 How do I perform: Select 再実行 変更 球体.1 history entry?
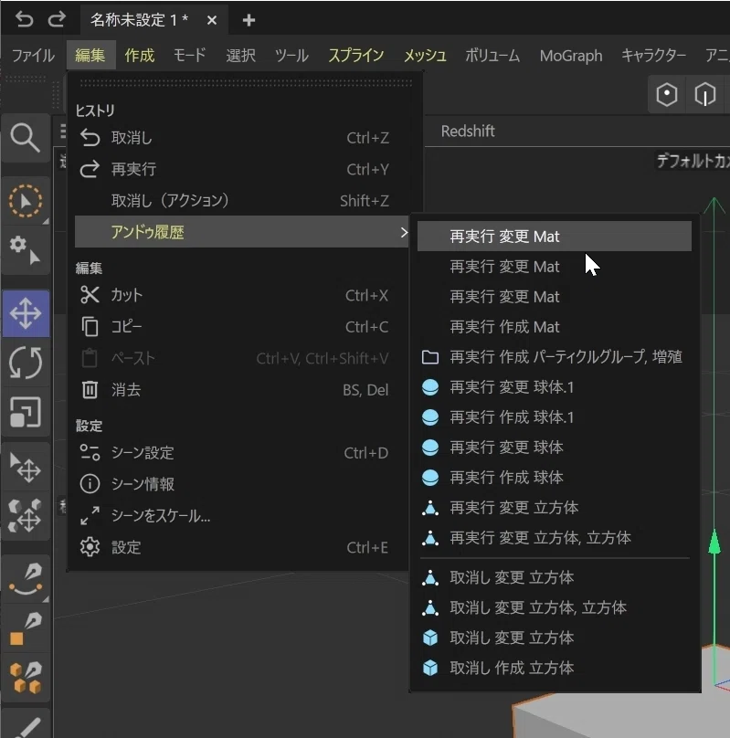click(x=555, y=387)
